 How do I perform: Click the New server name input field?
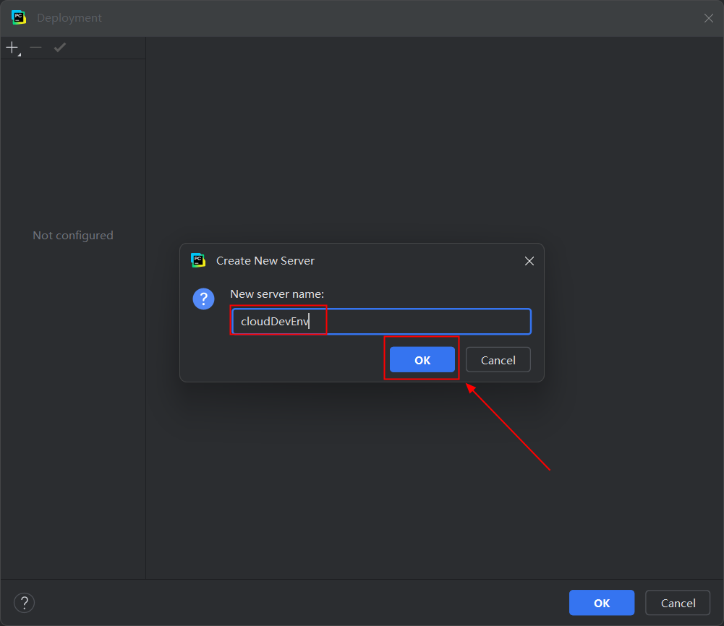coord(380,321)
